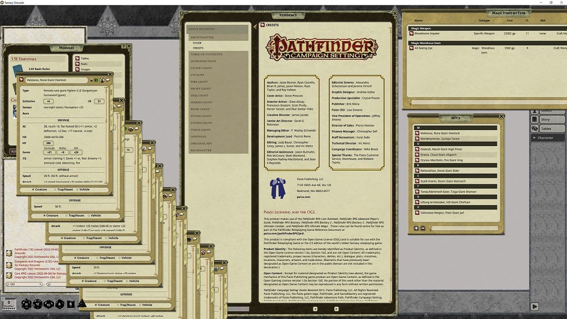Open Cyclops chapter in Reference index
Image resolution: width=567 pixels, height=319 pixels.
click(x=198, y=75)
